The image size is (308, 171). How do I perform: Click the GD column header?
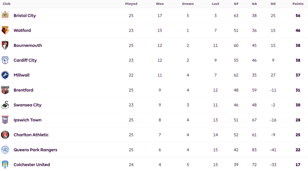pos(273,4)
